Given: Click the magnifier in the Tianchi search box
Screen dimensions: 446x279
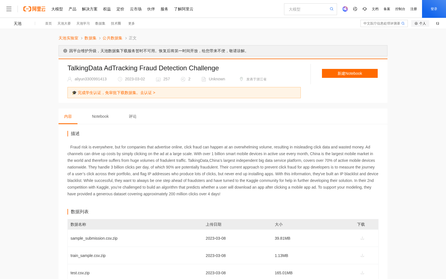Looking at the screenshot, I should [403, 23].
